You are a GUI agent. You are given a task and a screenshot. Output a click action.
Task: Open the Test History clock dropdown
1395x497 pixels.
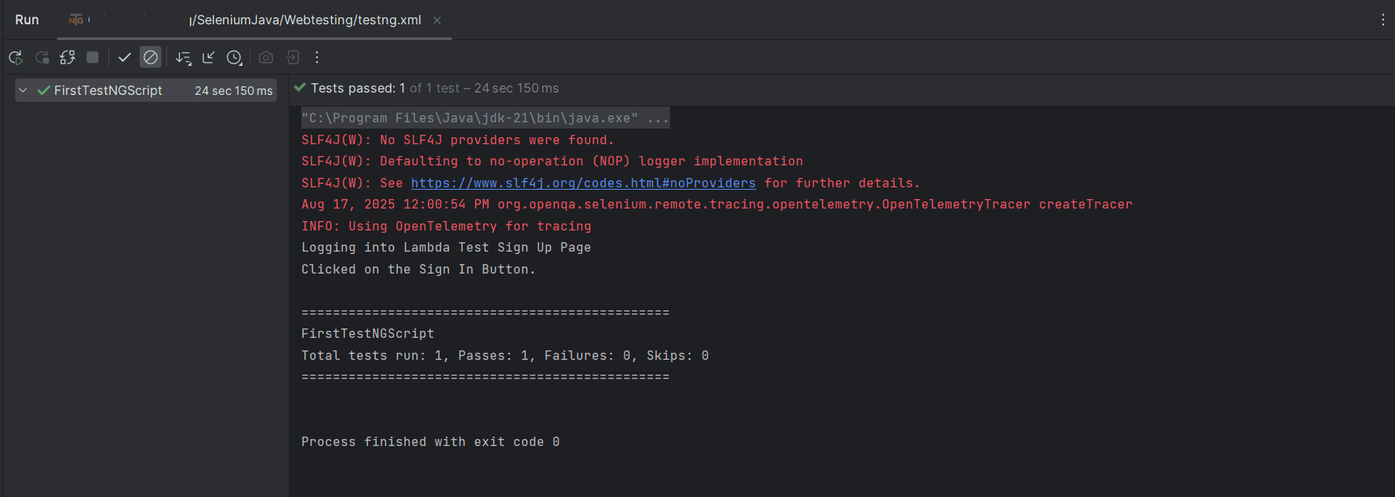235,57
